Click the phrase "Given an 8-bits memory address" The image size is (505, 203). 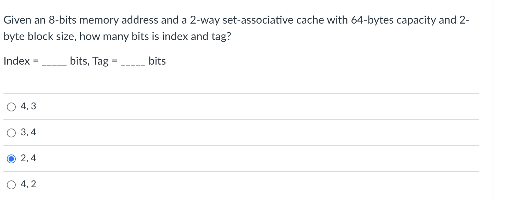[x=81, y=21]
